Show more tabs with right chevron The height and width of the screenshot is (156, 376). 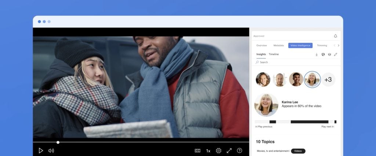tap(338, 45)
